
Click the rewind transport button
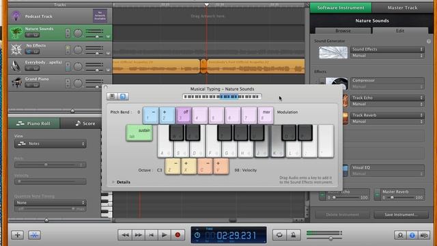pyautogui.click(x=124, y=235)
